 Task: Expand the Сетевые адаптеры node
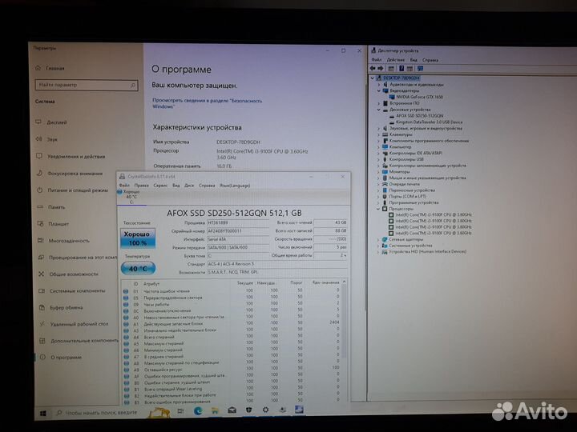pos(378,239)
